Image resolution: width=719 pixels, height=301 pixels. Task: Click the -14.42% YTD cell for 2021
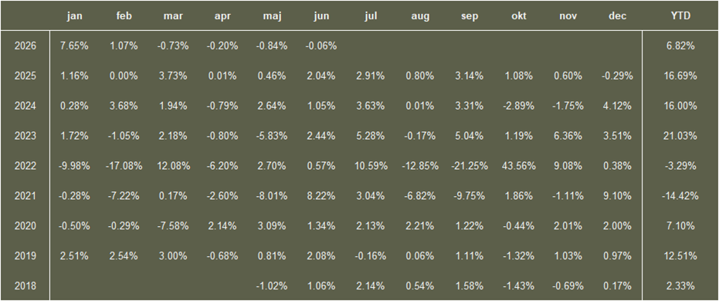point(680,196)
